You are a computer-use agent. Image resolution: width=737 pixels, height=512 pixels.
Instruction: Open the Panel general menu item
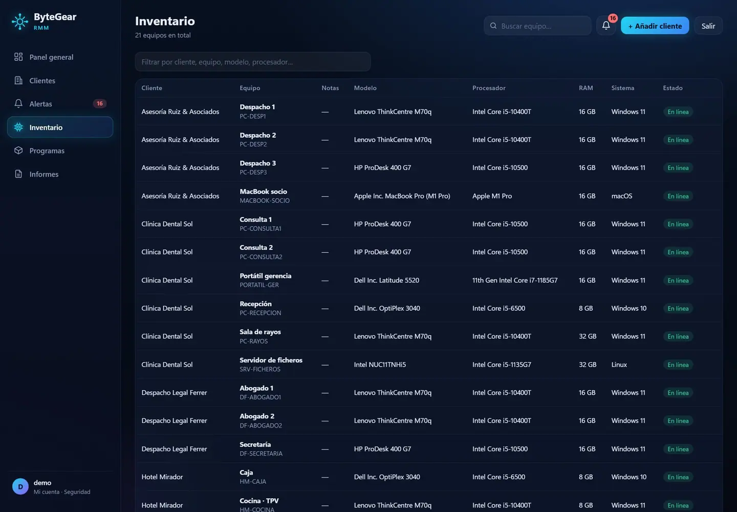pos(60,57)
